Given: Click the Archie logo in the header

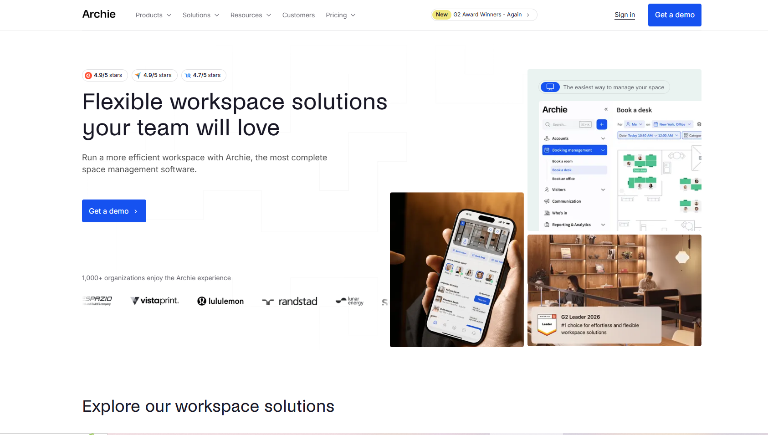Looking at the screenshot, I should coord(99,15).
